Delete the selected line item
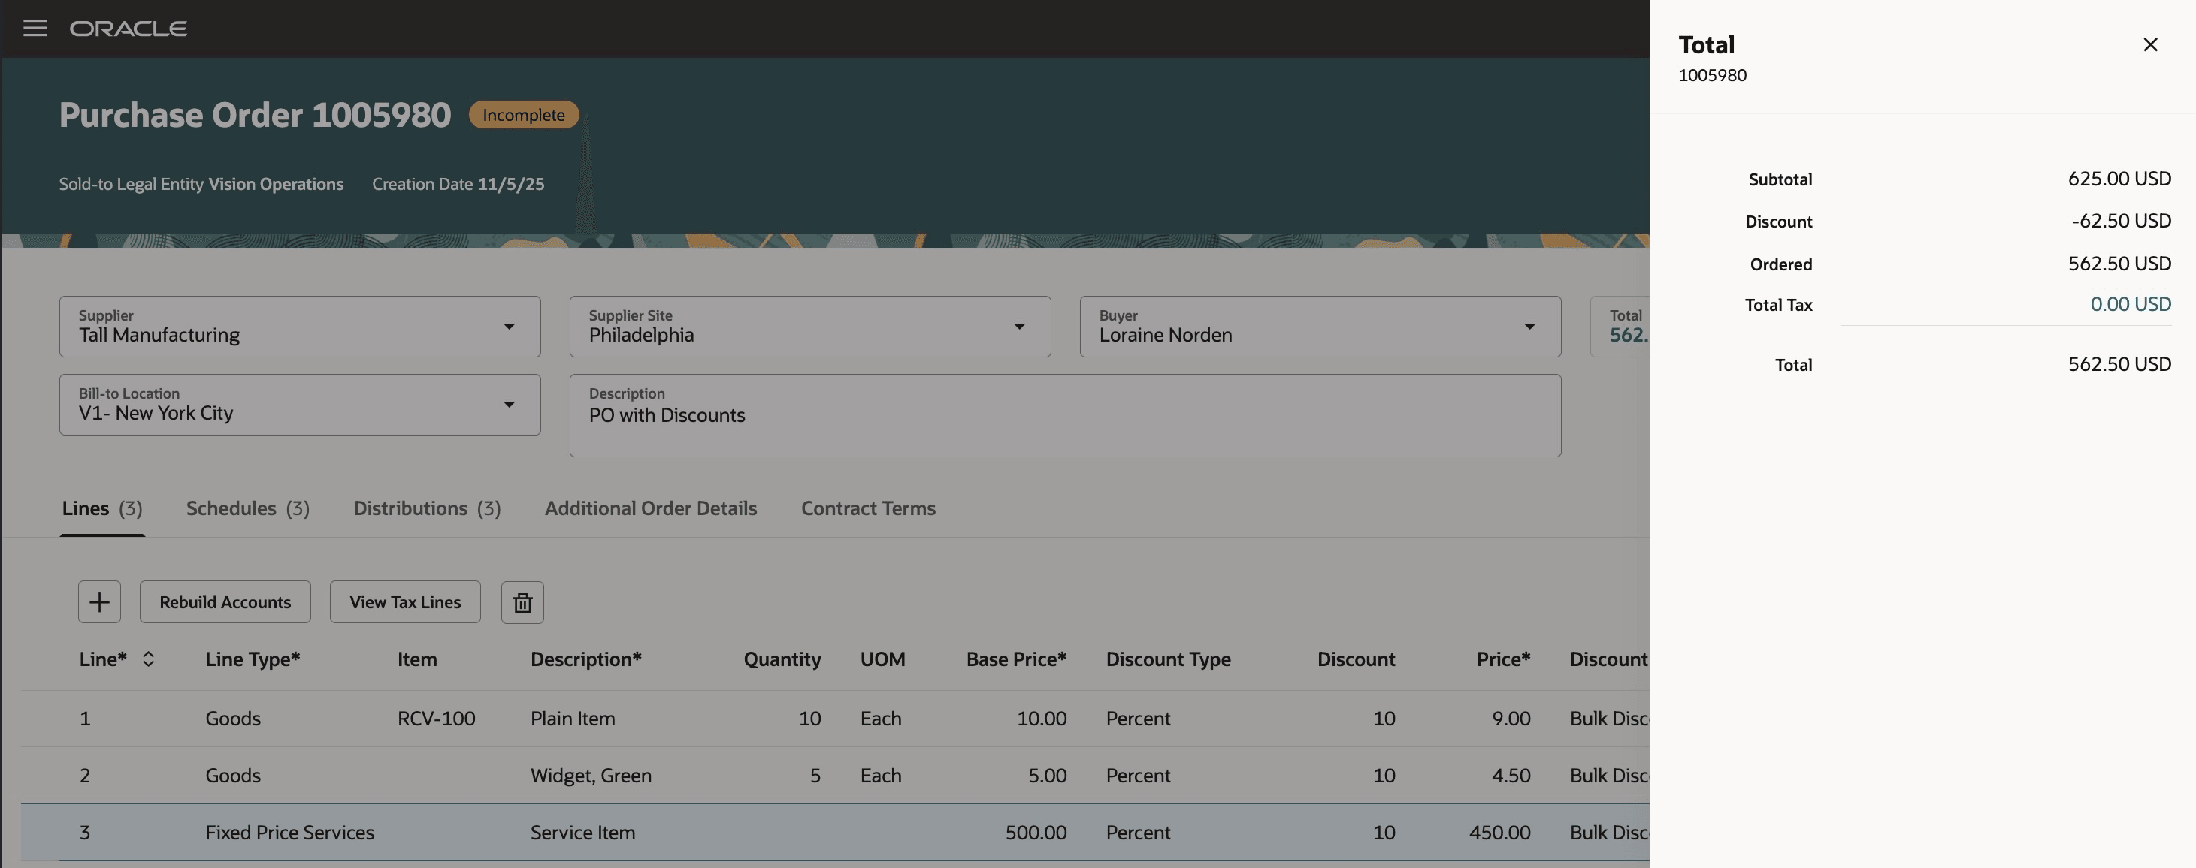The image size is (2196, 868). pyautogui.click(x=522, y=601)
